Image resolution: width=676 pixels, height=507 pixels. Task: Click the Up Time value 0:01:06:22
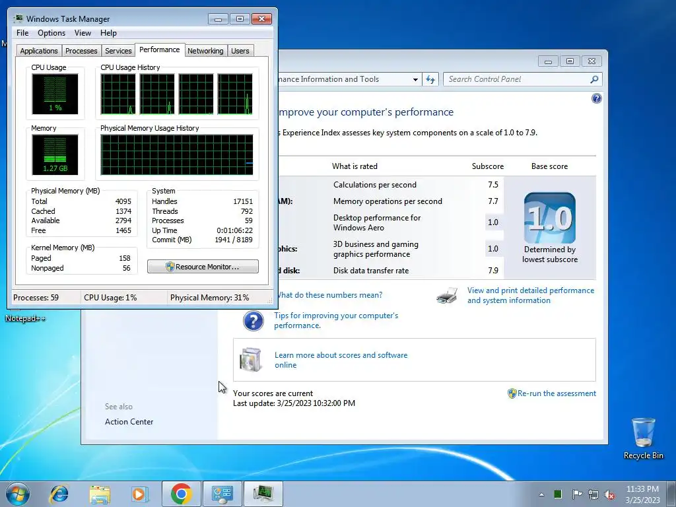click(234, 230)
